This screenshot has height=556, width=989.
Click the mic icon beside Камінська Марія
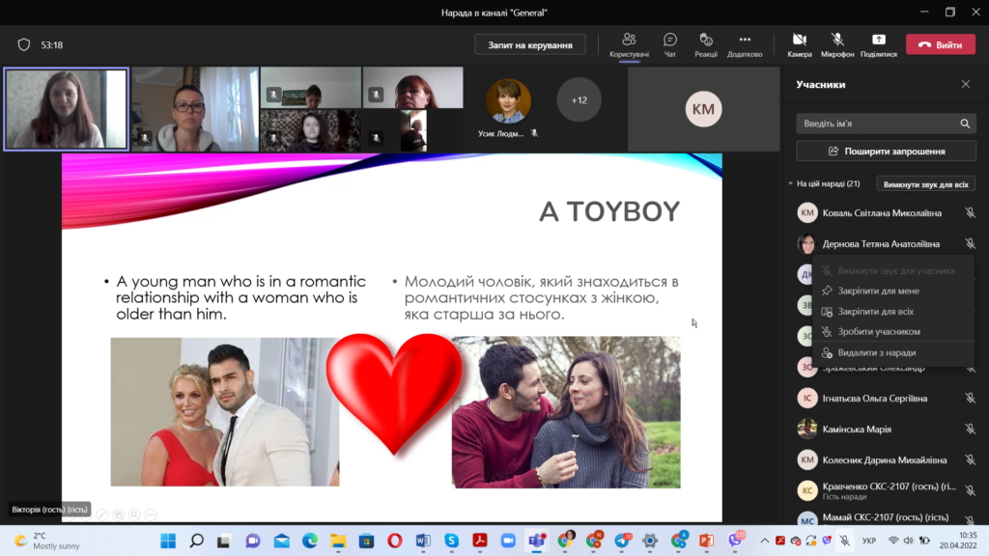coord(970,430)
